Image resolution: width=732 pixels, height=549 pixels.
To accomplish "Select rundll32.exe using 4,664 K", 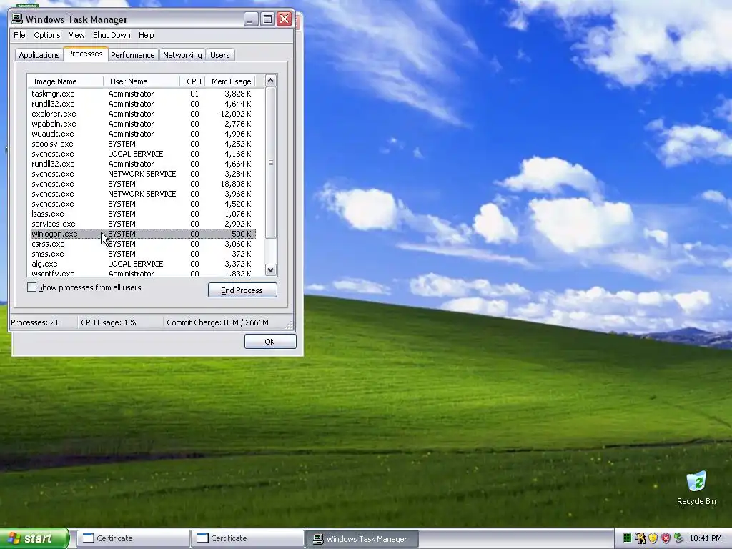I will (x=142, y=164).
